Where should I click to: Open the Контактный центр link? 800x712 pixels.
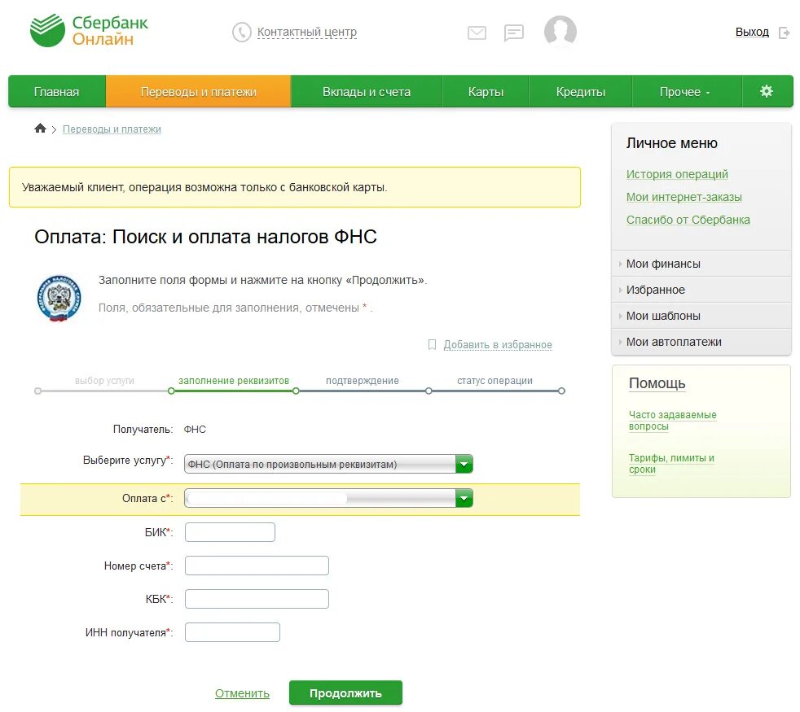[x=307, y=32]
